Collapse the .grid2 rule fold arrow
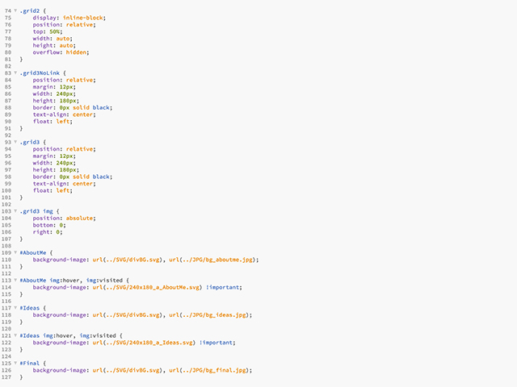 (x=15, y=10)
